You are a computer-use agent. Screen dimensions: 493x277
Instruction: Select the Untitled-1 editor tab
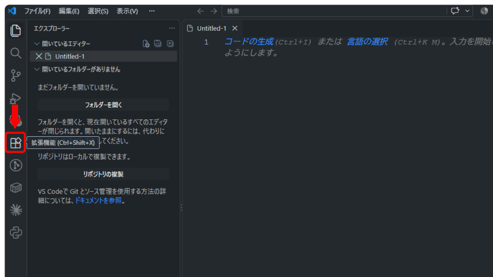coord(212,28)
